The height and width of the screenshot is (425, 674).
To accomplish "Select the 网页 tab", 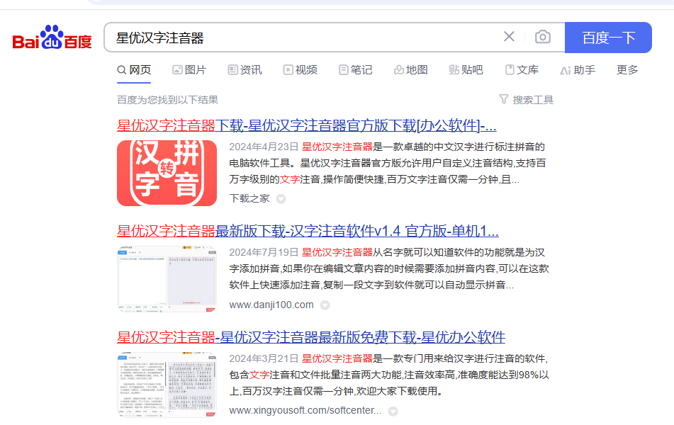I will click(134, 70).
